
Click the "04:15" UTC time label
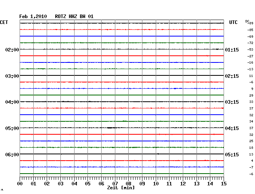pyautogui.click(x=232, y=128)
